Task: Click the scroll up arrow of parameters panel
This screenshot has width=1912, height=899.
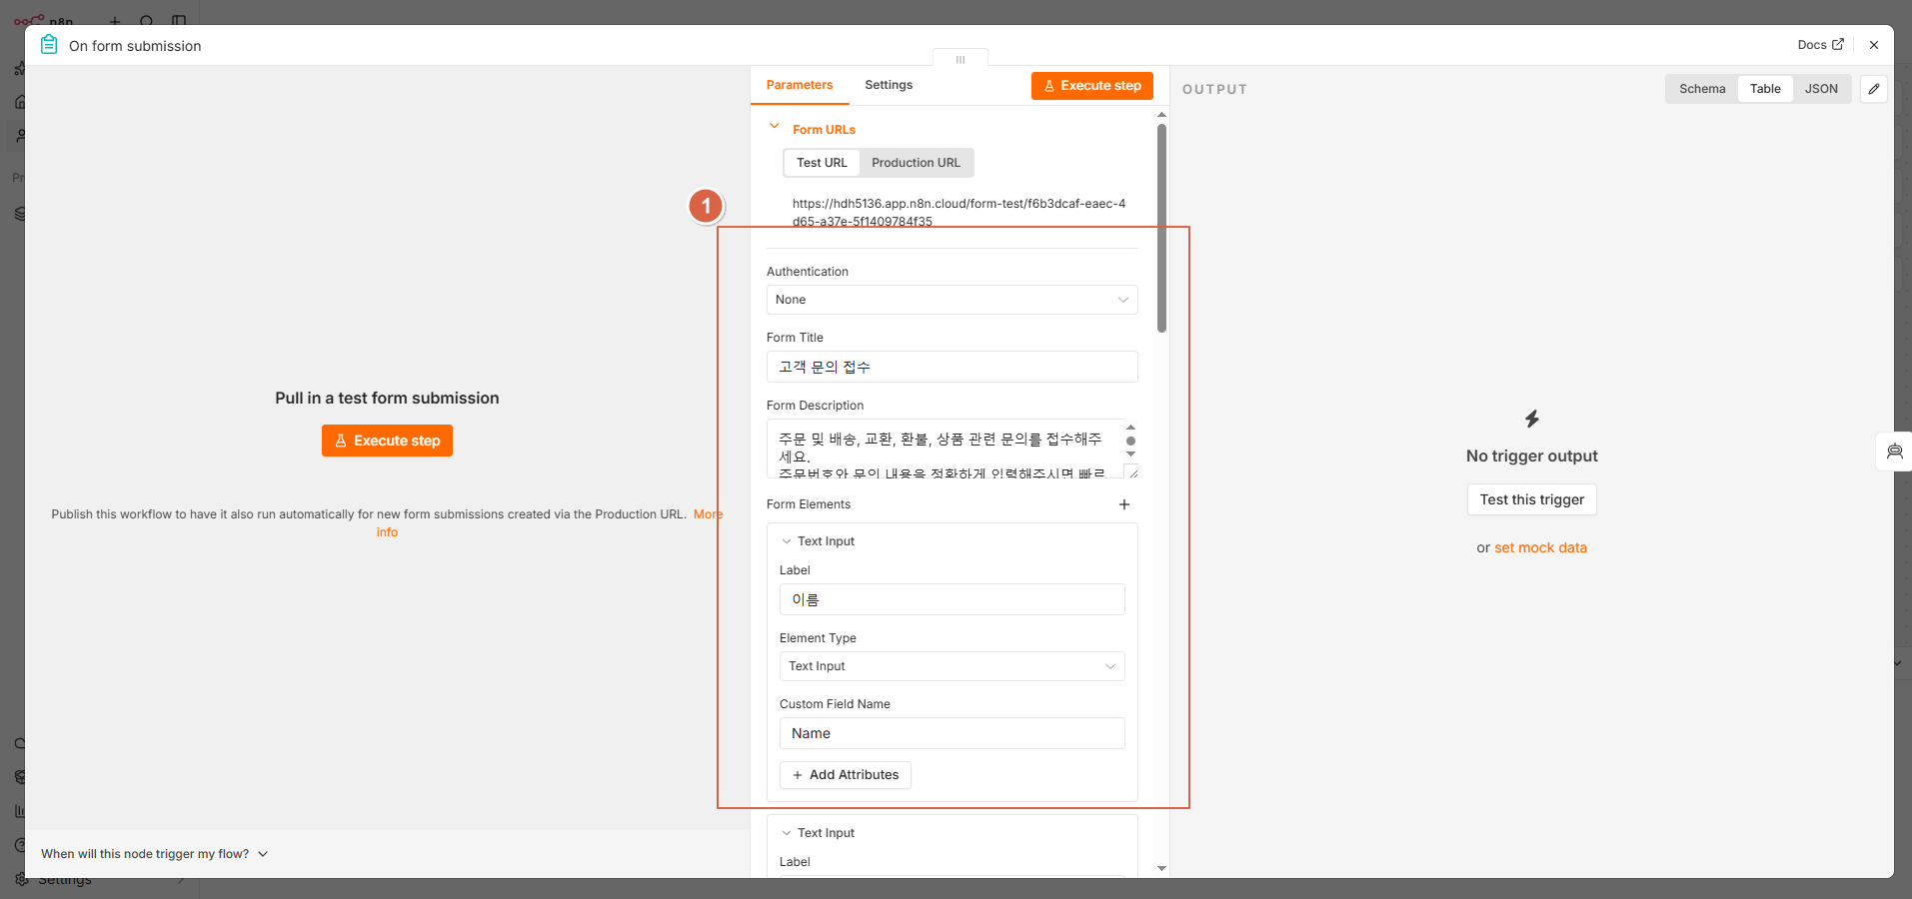Action: (1161, 115)
